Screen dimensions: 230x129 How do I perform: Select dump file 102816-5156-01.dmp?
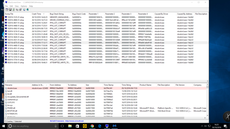(16, 34)
